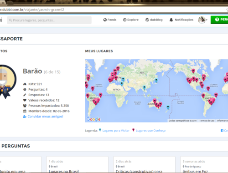
Task: Click the topmost pink pin over Scandinavia
Action: click(x=118, y=68)
